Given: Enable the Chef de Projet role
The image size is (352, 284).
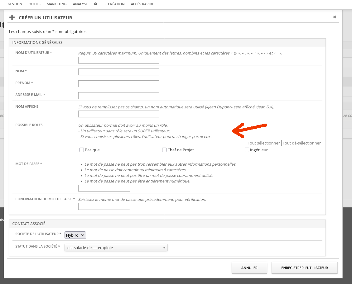Looking at the screenshot, I should [x=164, y=150].
